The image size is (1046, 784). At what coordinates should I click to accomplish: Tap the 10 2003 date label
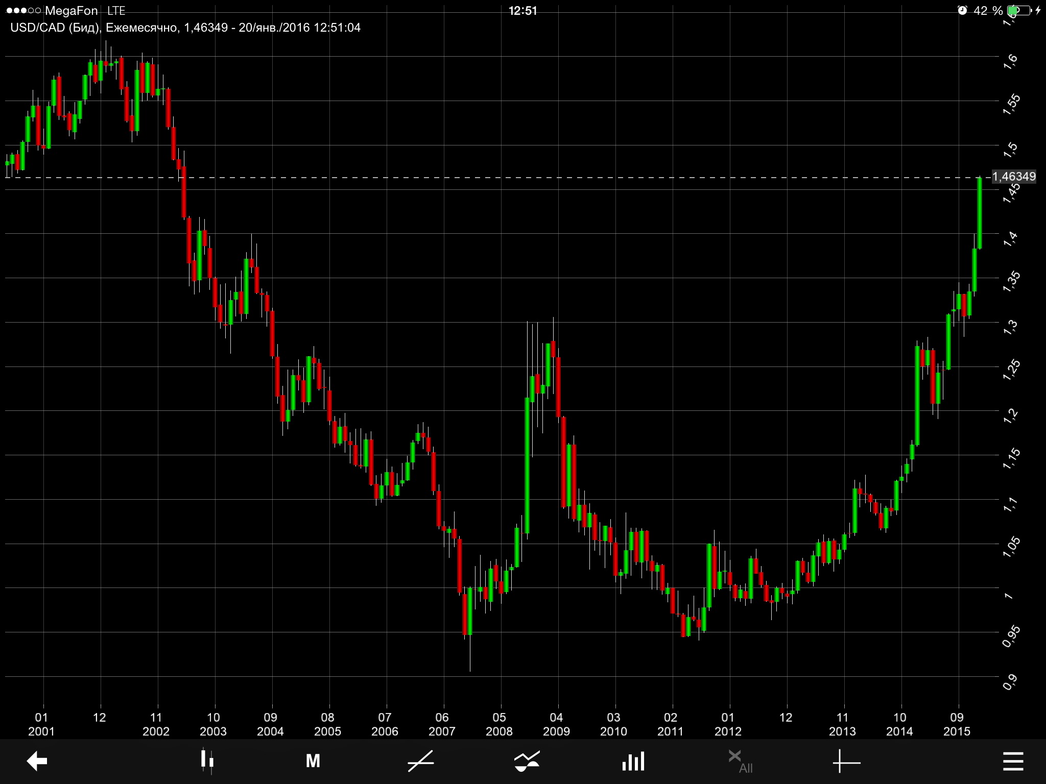[x=213, y=724]
